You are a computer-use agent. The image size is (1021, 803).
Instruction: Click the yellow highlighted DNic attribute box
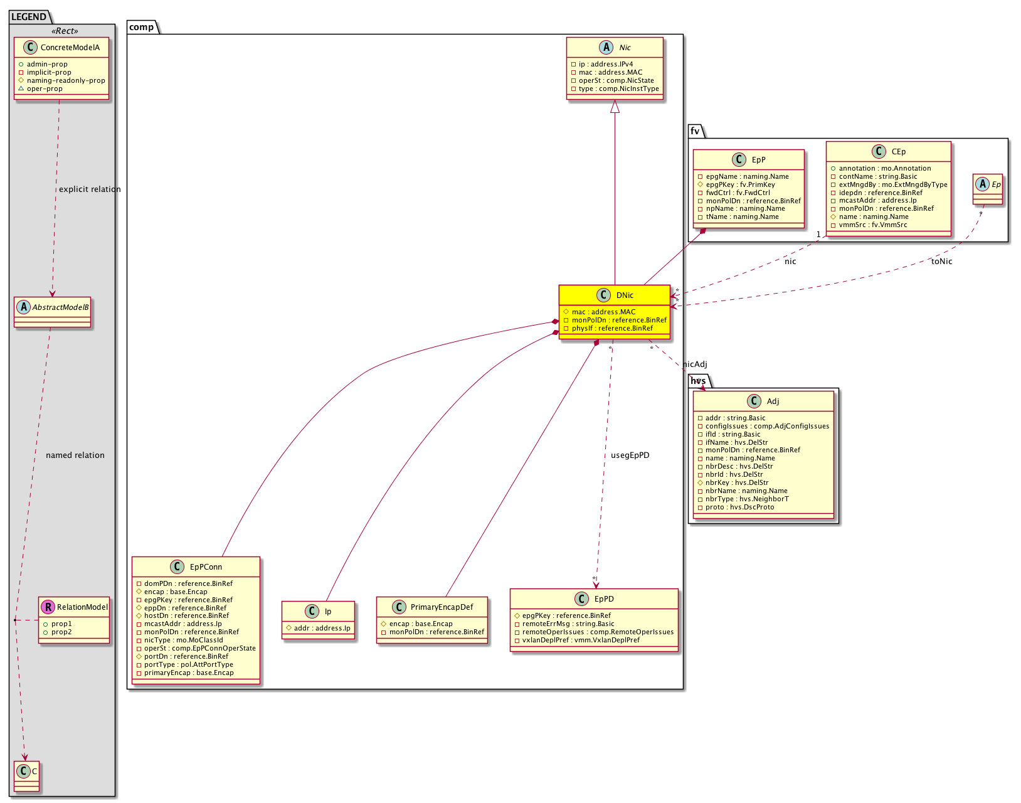(615, 320)
